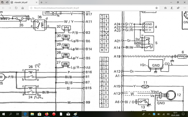Screen dimensions: 188x117
Task: Open Firefox from the taskbar
Action: (x=47, y=114)
